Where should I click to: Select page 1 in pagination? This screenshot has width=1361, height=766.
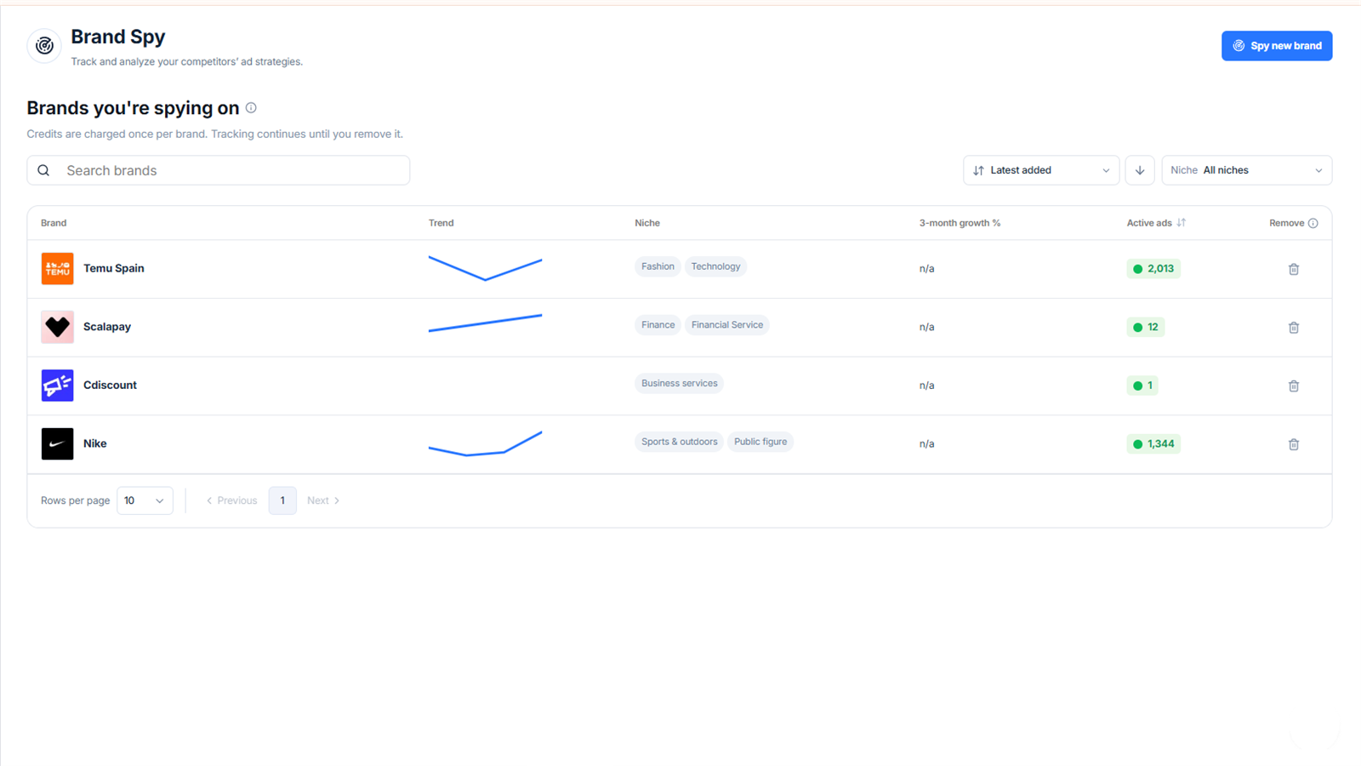click(282, 500)
